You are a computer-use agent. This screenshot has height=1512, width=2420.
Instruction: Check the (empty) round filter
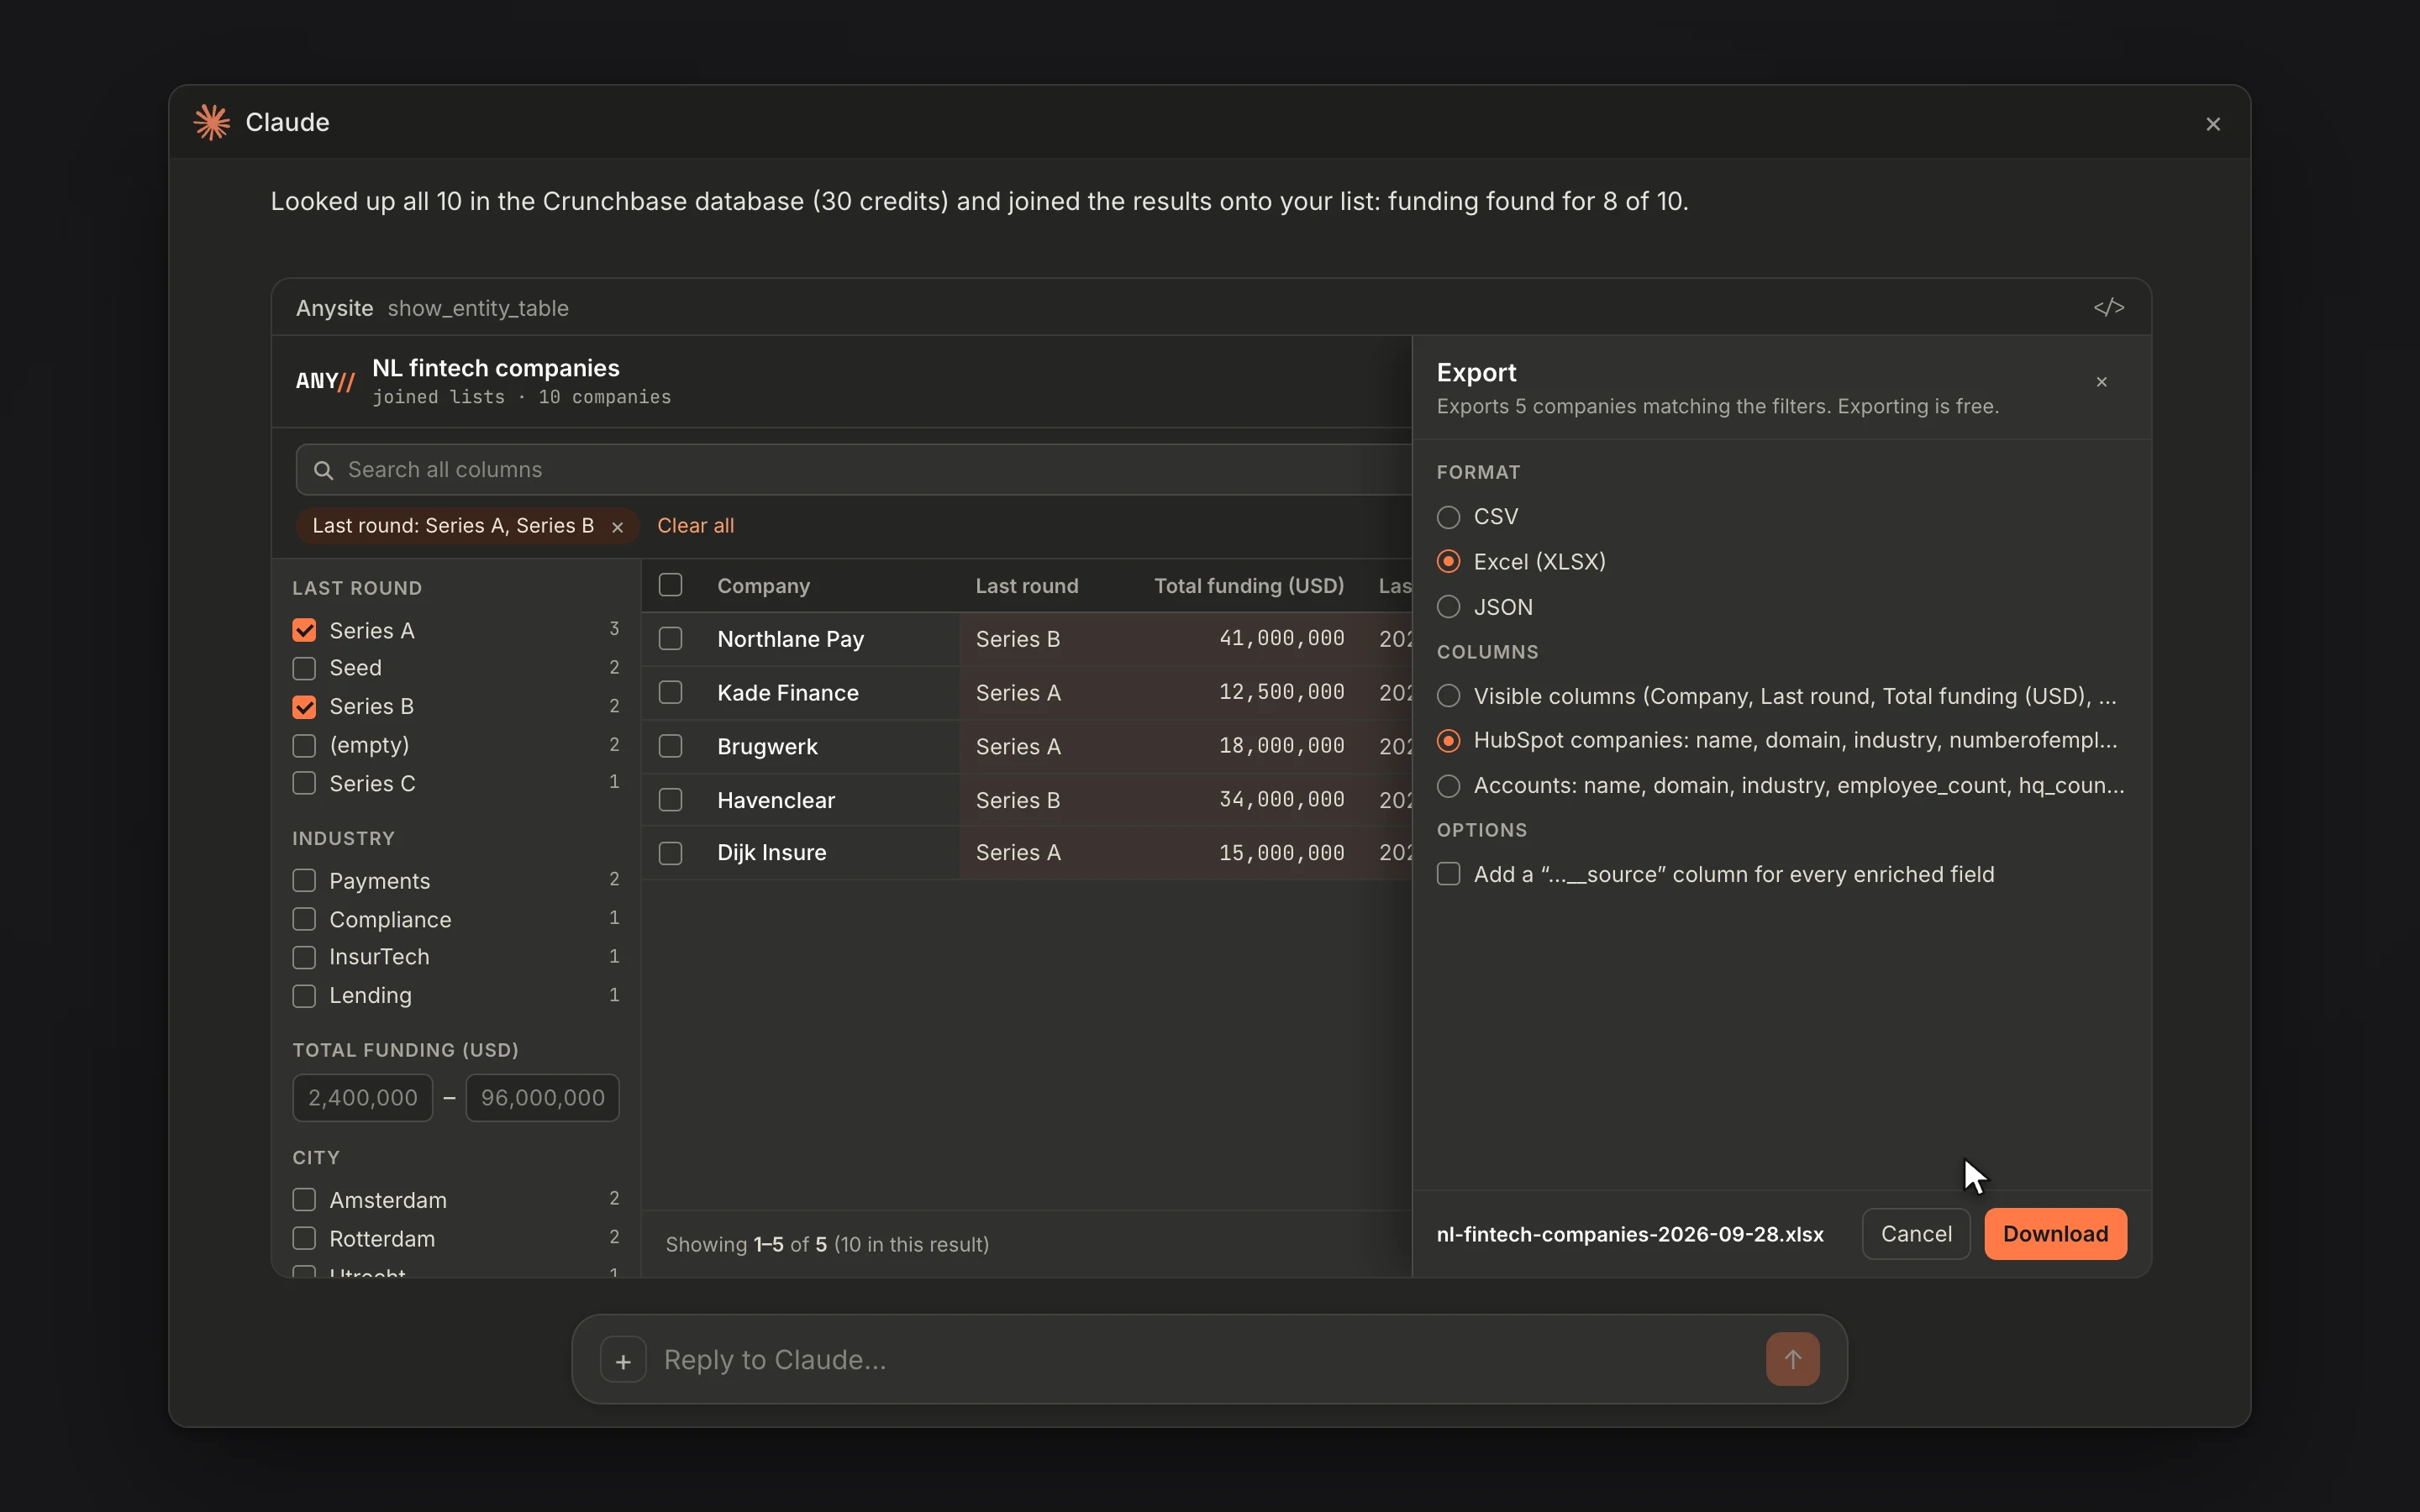[x=304, y=746]
